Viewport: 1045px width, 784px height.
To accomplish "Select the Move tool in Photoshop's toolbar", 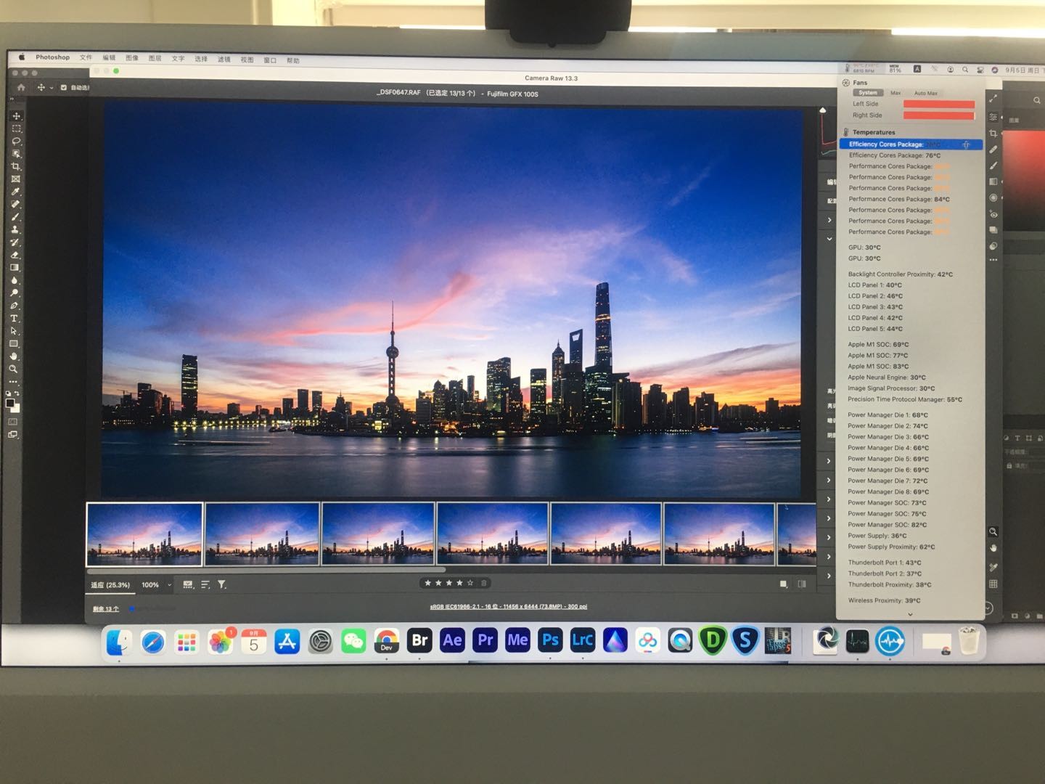I will click(16, 116).
